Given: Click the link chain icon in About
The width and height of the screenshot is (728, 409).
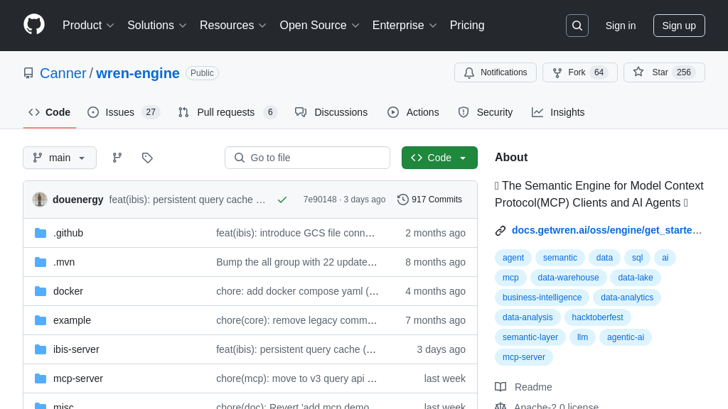Looking at the screenshot, I should tap(500, 231).
